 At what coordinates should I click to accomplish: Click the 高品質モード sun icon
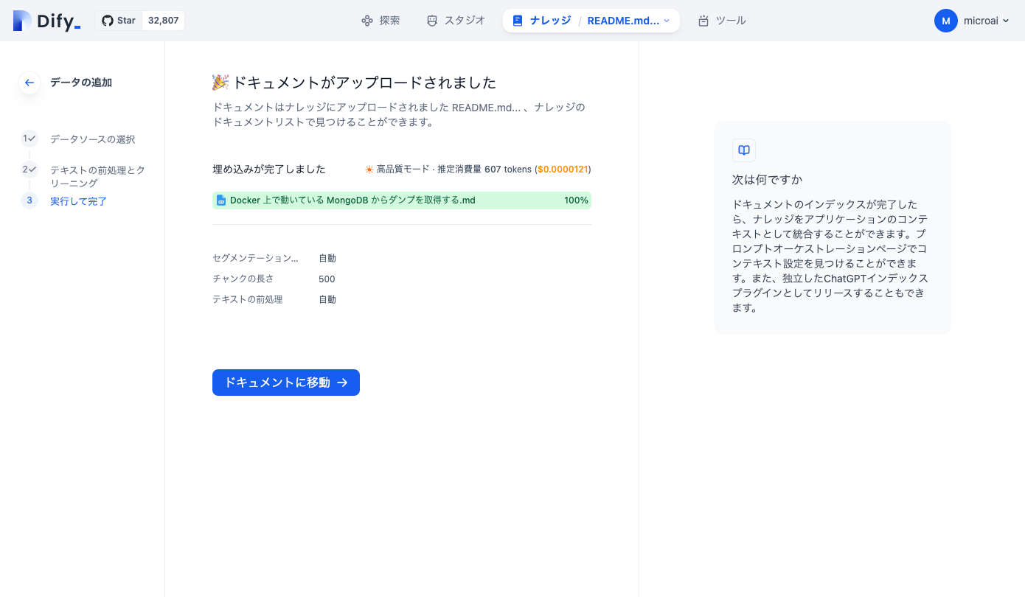click(x=369, y=170)
